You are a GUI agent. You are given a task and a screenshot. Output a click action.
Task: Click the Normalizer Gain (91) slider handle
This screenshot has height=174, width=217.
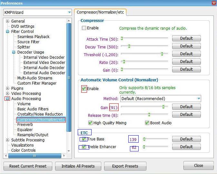click(163, 107)
